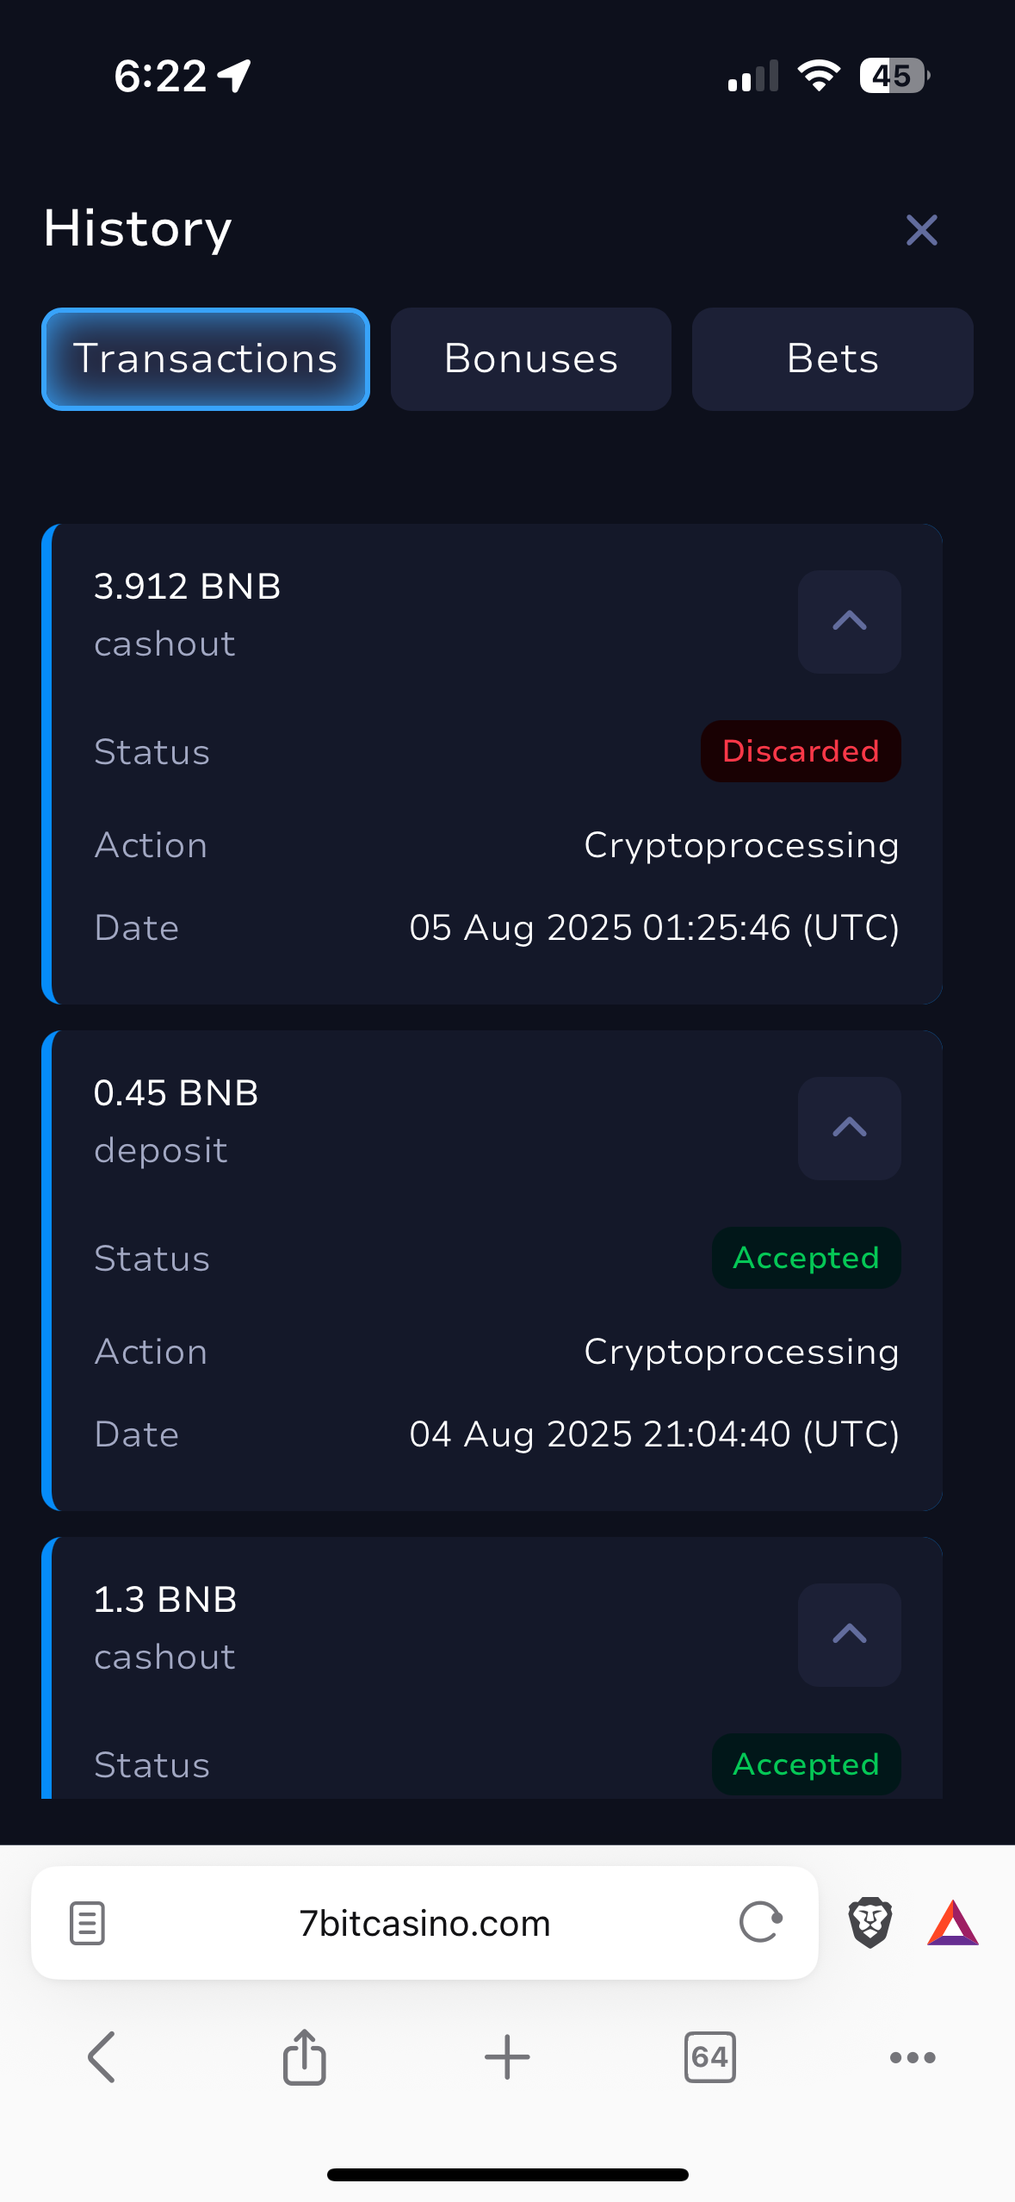Screen dimensions: 1015x2202
Task: Tap the Accepted badge on the 0.45 BNB deposit
Action: pyautogui.click(x=806, y=1258)
